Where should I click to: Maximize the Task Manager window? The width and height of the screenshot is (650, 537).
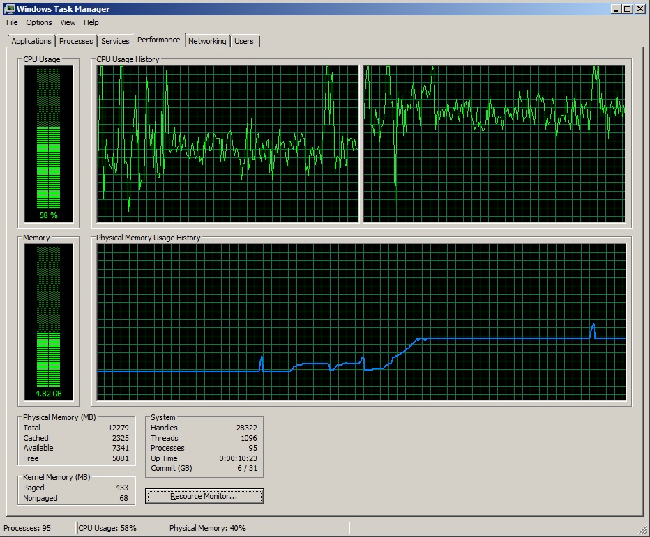pyautogui.click(x=628, y=8)
